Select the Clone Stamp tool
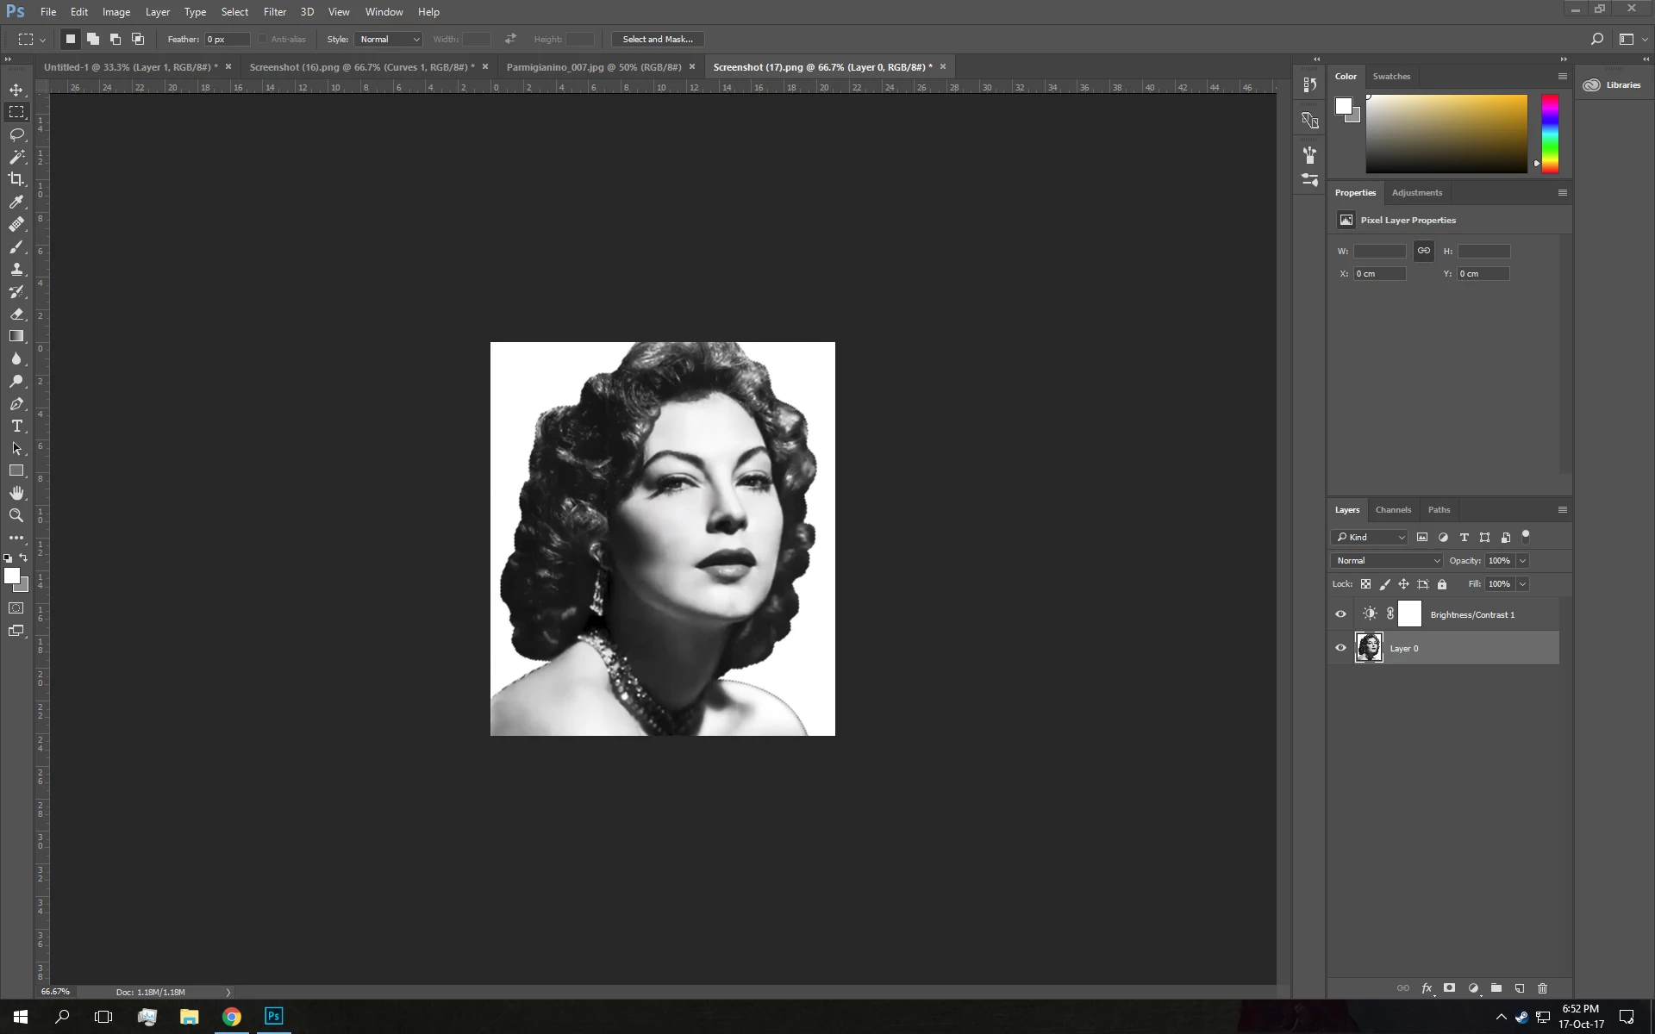The width and height of the screenshot is (1655, 1034). tap(16, 269)
